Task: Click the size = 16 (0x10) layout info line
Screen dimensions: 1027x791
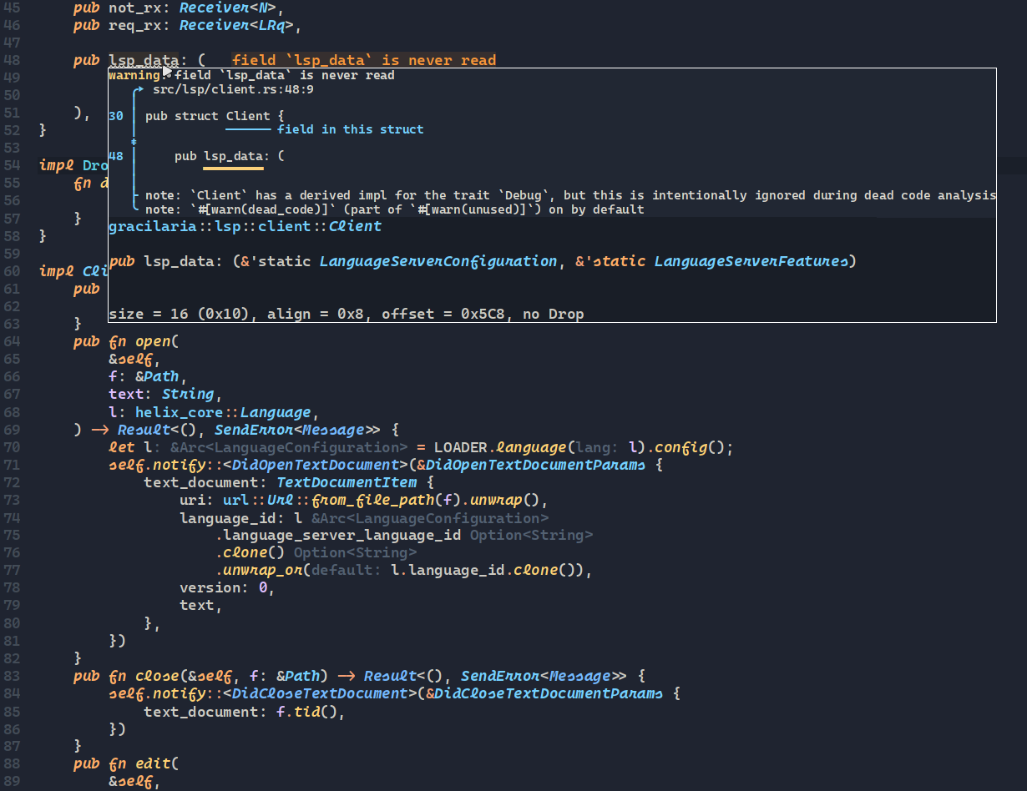Action: [346, 315]
